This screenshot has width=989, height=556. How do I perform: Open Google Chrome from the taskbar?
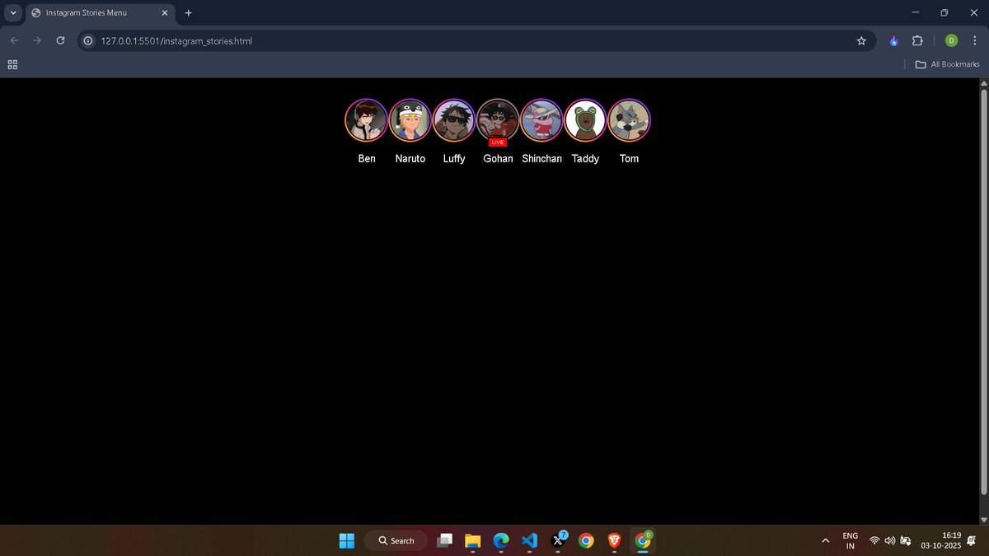pyautogui.click(x=586, y=540)
